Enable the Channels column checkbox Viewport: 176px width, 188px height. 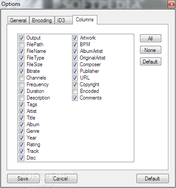[21, 78]
